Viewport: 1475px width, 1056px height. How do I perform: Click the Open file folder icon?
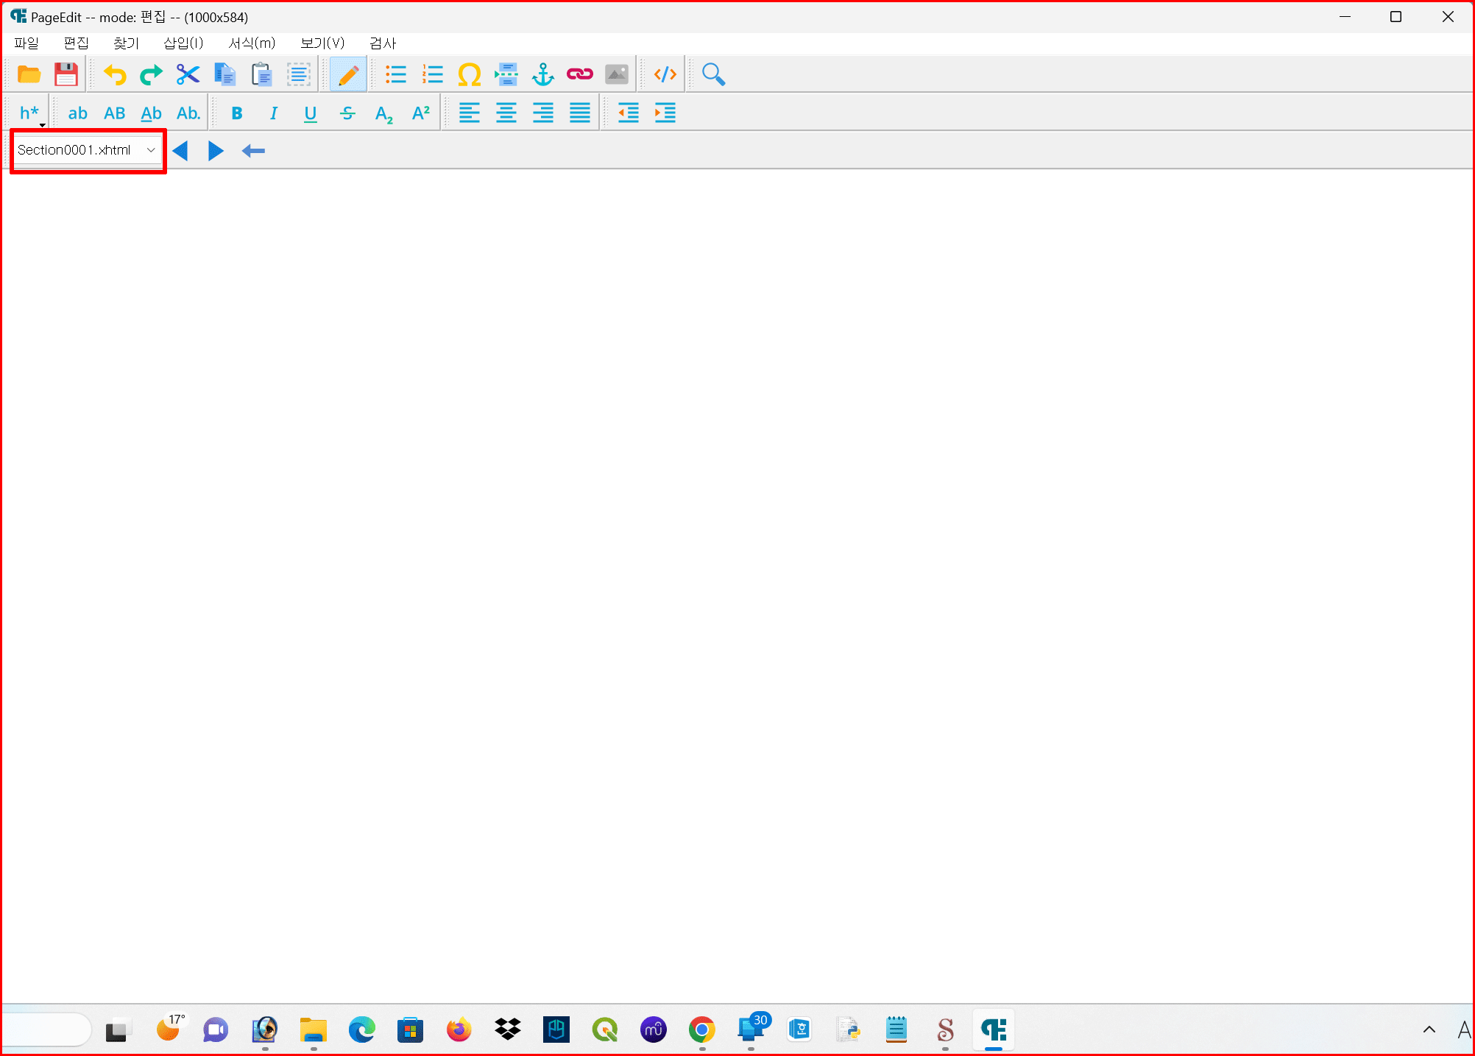[x=29, y=74]
